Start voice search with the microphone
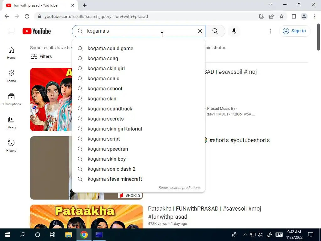The width and height of the screenshot is (321, 241). [234, 31]
